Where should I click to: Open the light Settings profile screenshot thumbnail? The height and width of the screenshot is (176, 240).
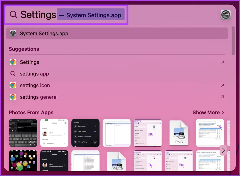click(54, 133)
